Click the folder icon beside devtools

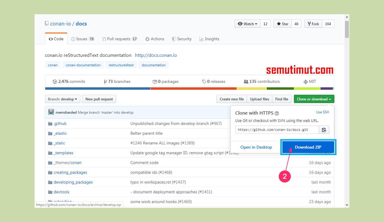[x=50, y=192]
